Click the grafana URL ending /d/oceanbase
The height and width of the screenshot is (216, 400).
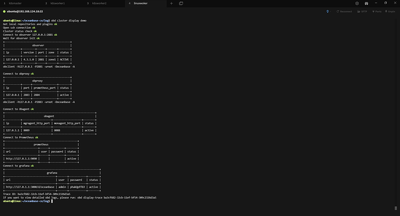30,187
